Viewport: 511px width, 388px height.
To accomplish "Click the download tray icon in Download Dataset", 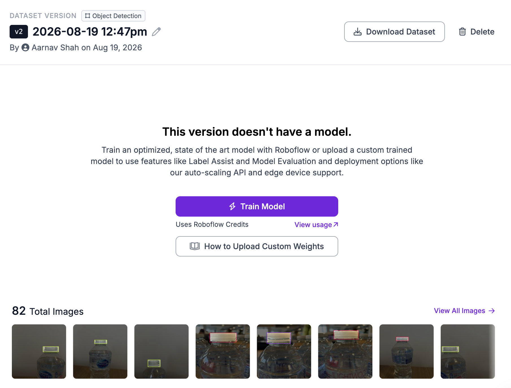I will coord(358,32).
